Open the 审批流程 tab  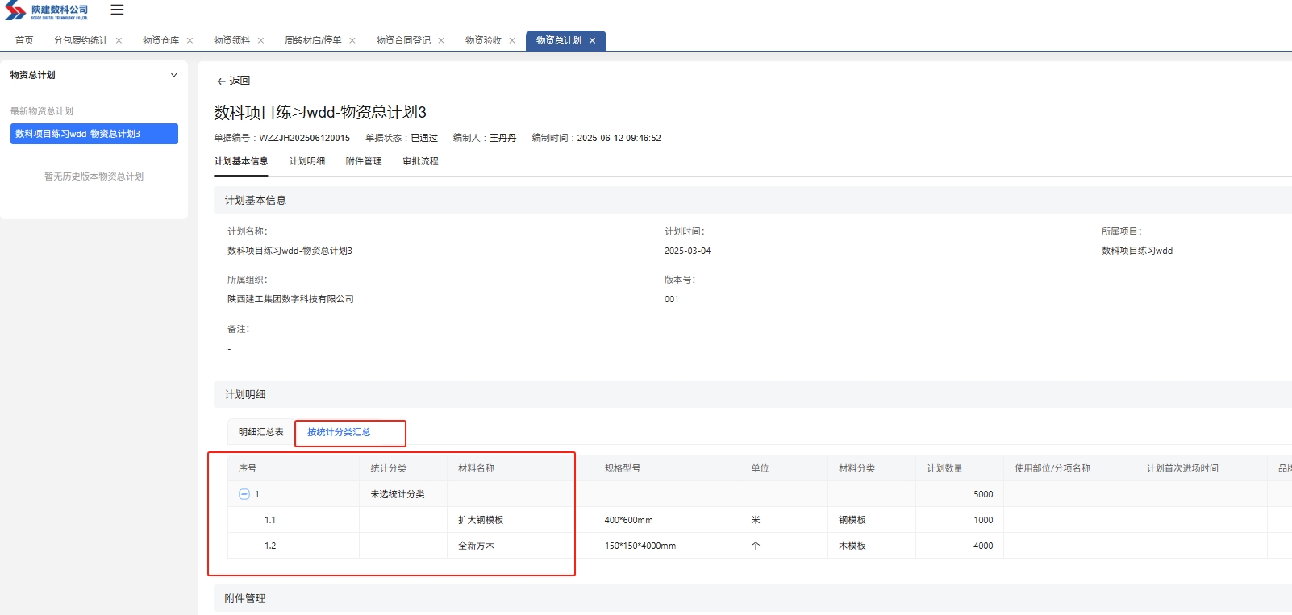pyautogui.click(x=420, y=161)
